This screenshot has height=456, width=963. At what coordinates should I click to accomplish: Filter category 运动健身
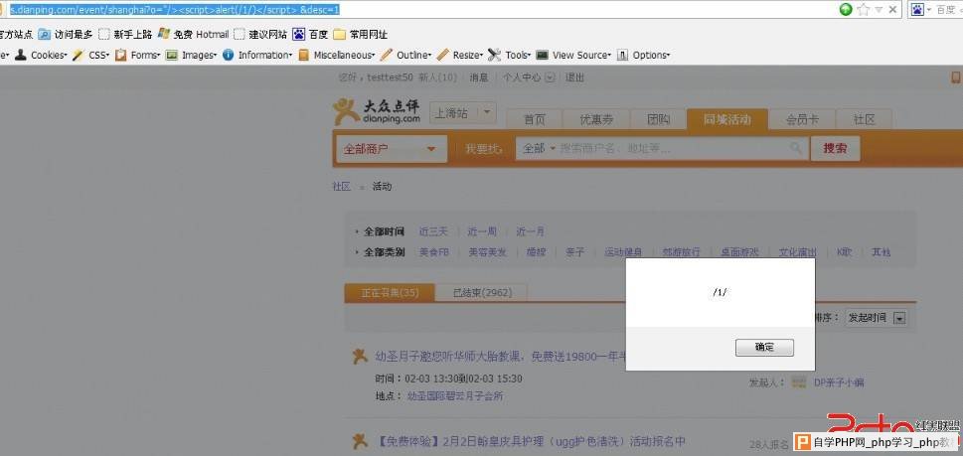[623, 251]
